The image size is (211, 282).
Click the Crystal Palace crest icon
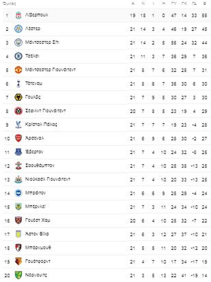18,125
